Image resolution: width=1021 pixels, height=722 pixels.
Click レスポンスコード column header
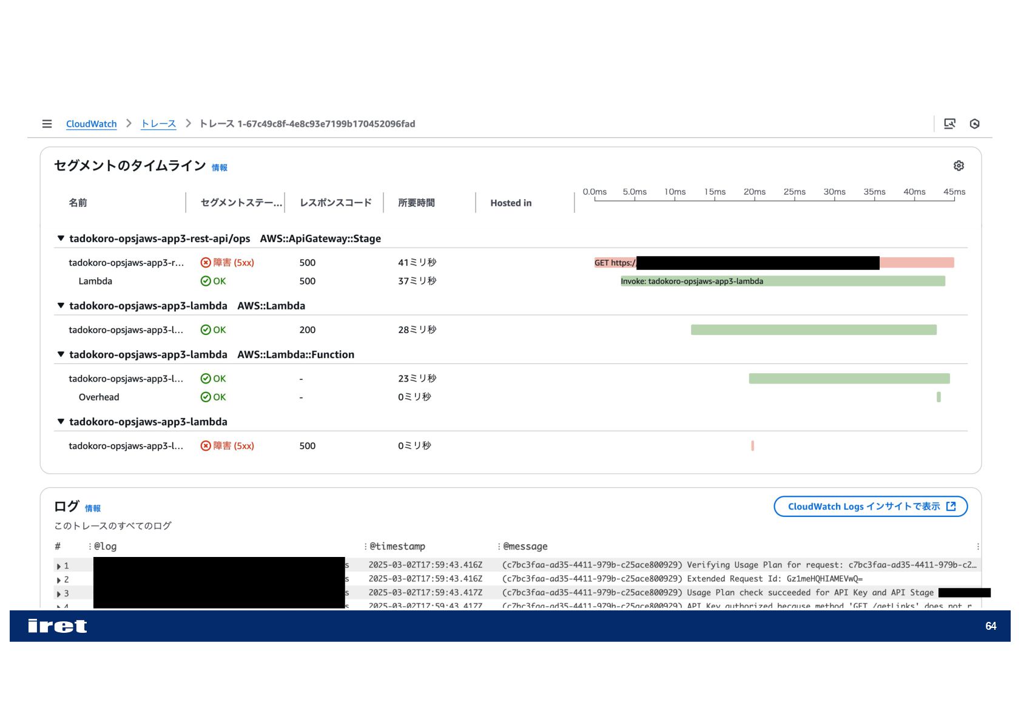pyautogui.click(x=335, y=203)
